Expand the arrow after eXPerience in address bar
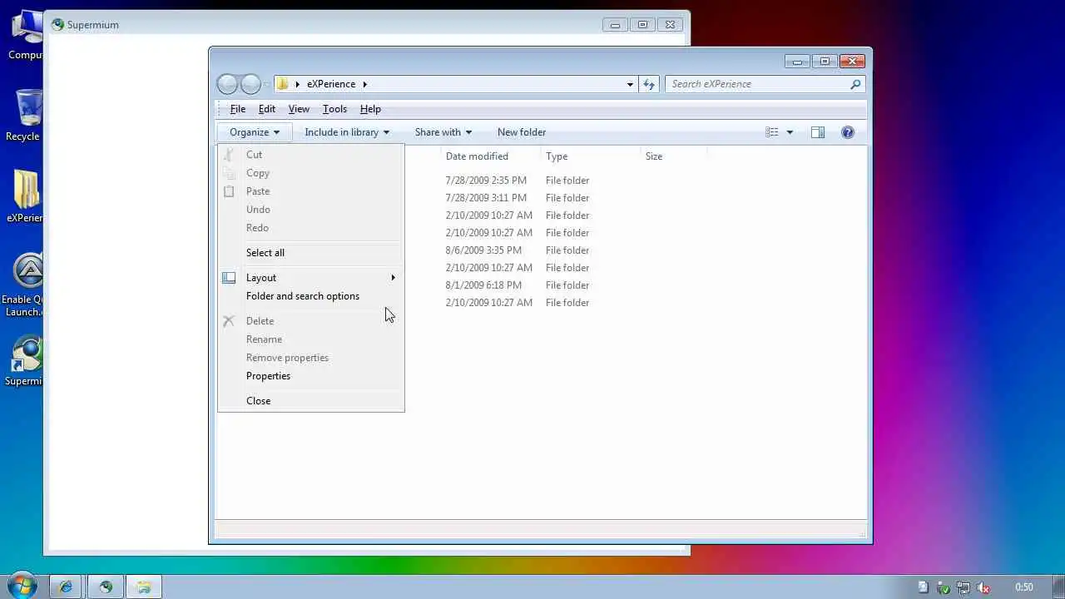1065x599 pixels. (364, 84)
